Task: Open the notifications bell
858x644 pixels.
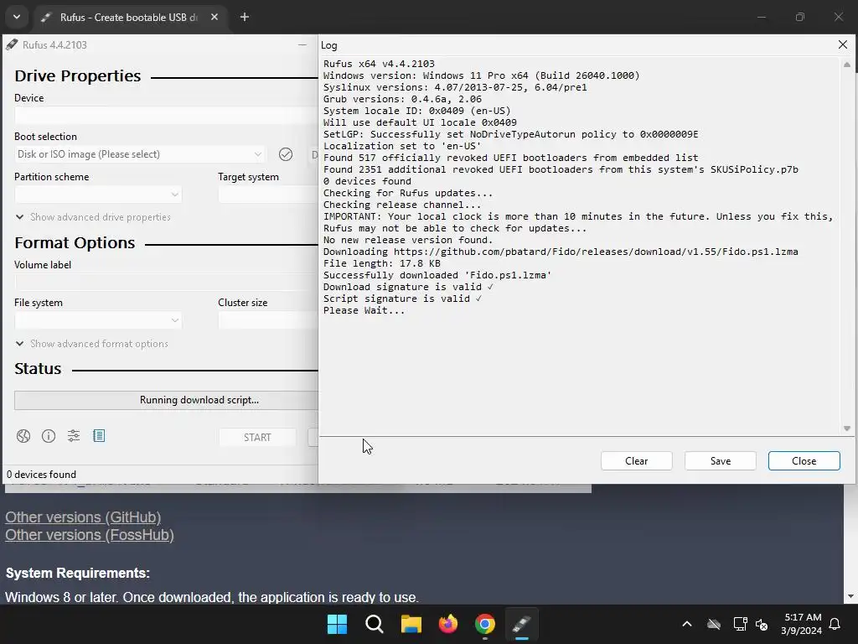Action: click(835, 624)
